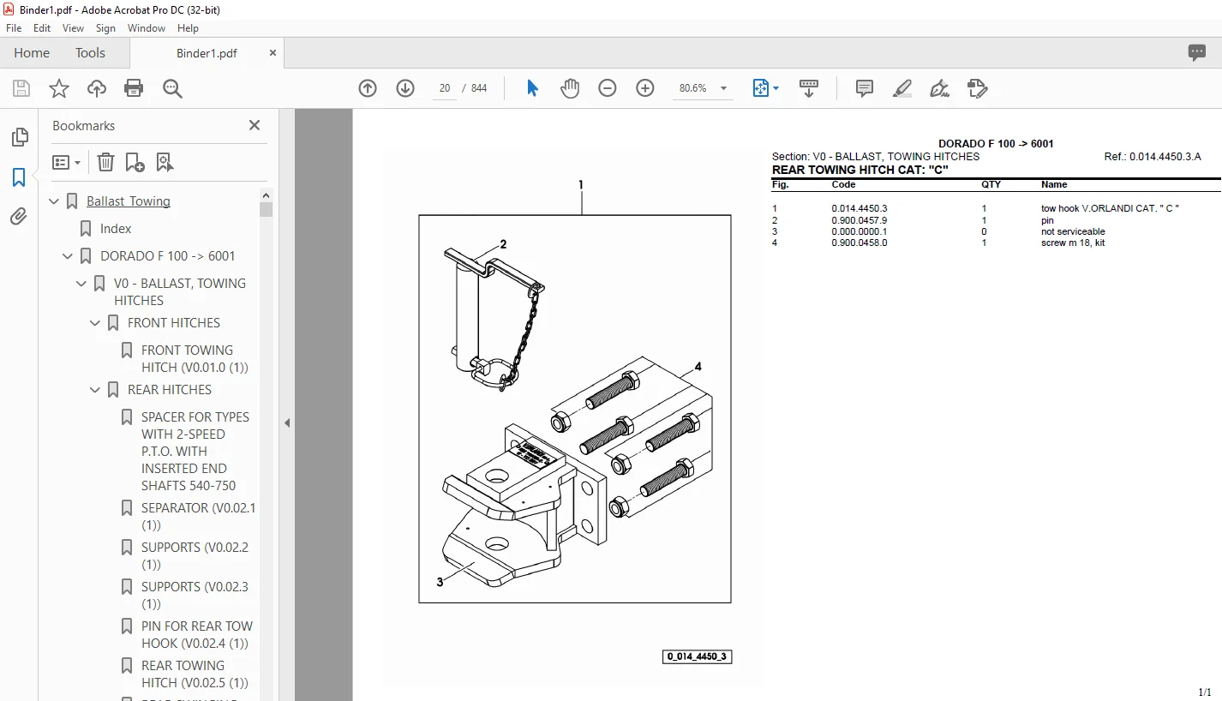The height and width of the screenshot is (701, 1222).
Task: Click the star bookmark-file icon
Action: (59, 88)
